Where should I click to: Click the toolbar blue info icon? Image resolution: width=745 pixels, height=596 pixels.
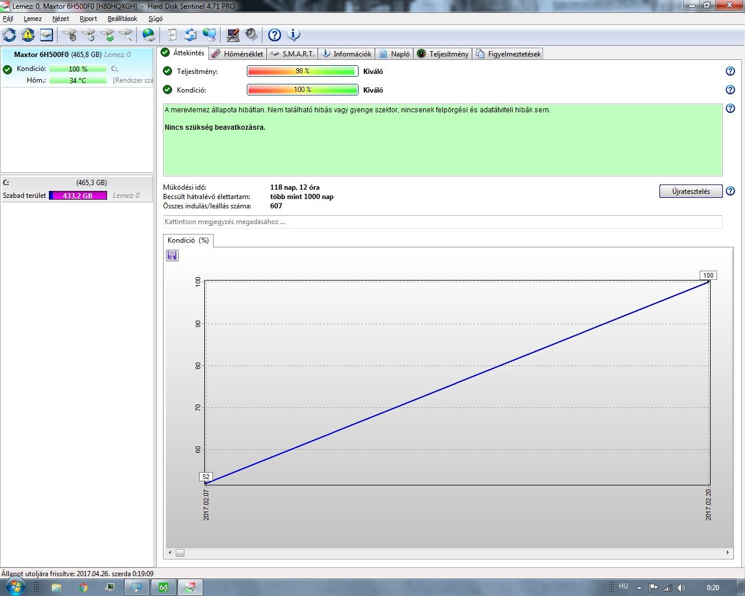pos(293,35)
